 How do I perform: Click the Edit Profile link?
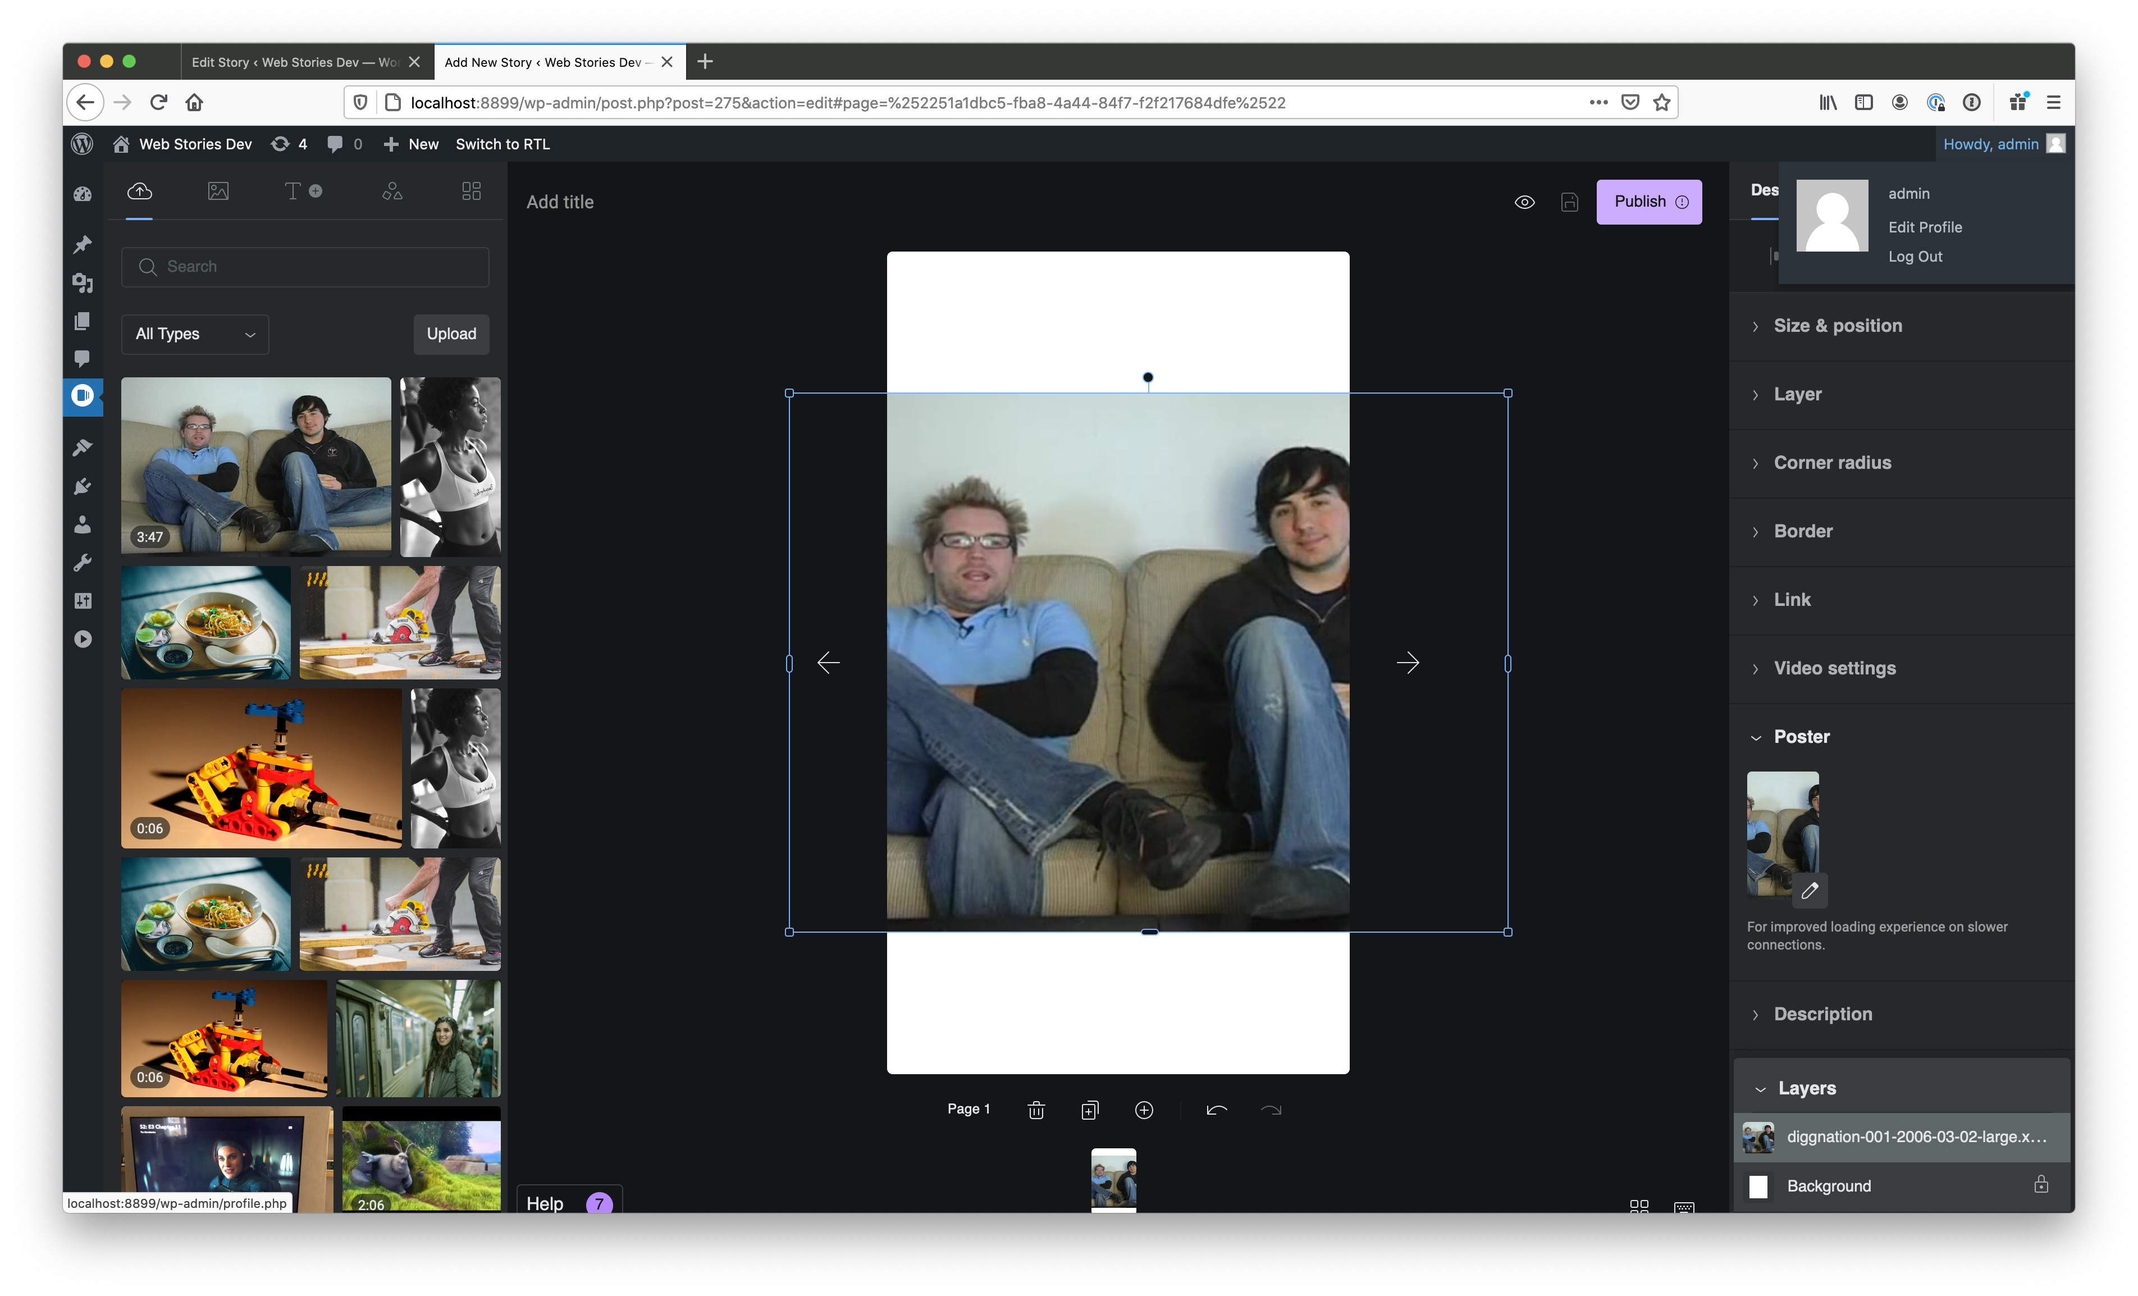[1925, 227]
